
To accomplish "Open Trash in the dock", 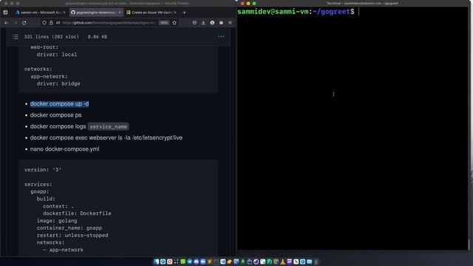I will point(316,262).
